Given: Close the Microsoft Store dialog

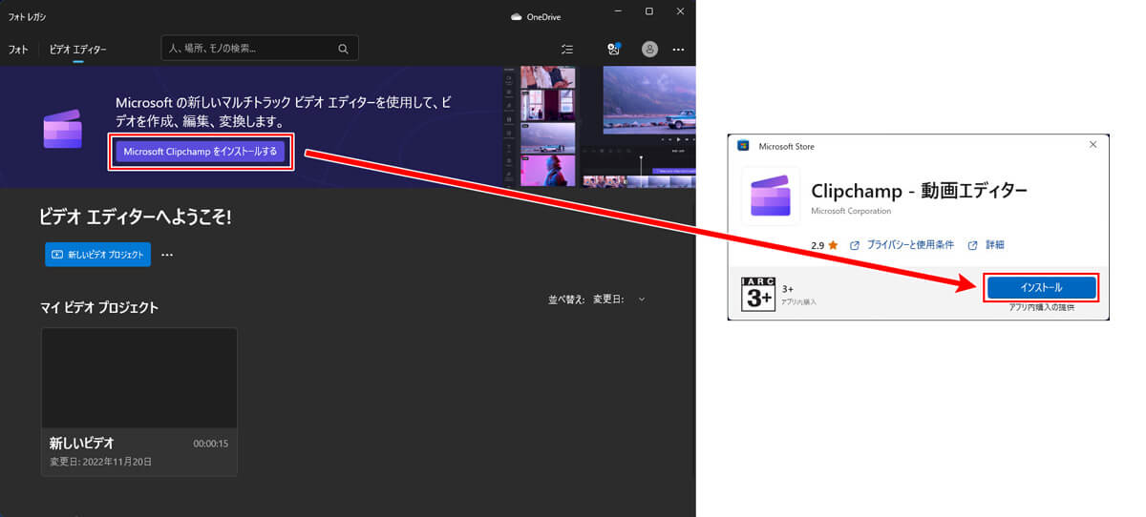Looking at the screenshot, I should click(1093, 144).
